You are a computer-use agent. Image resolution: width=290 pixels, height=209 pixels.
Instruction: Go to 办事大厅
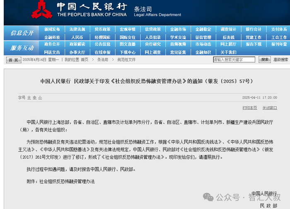(x=77, y=52)
